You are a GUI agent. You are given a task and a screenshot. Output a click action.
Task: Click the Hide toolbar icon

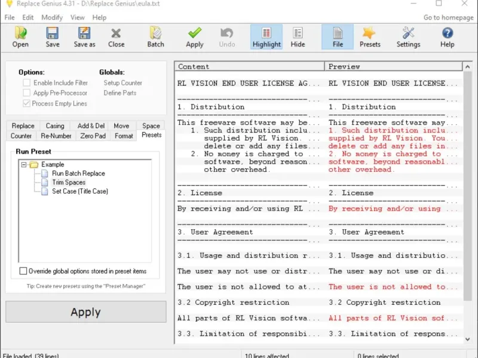pos(298,37)
